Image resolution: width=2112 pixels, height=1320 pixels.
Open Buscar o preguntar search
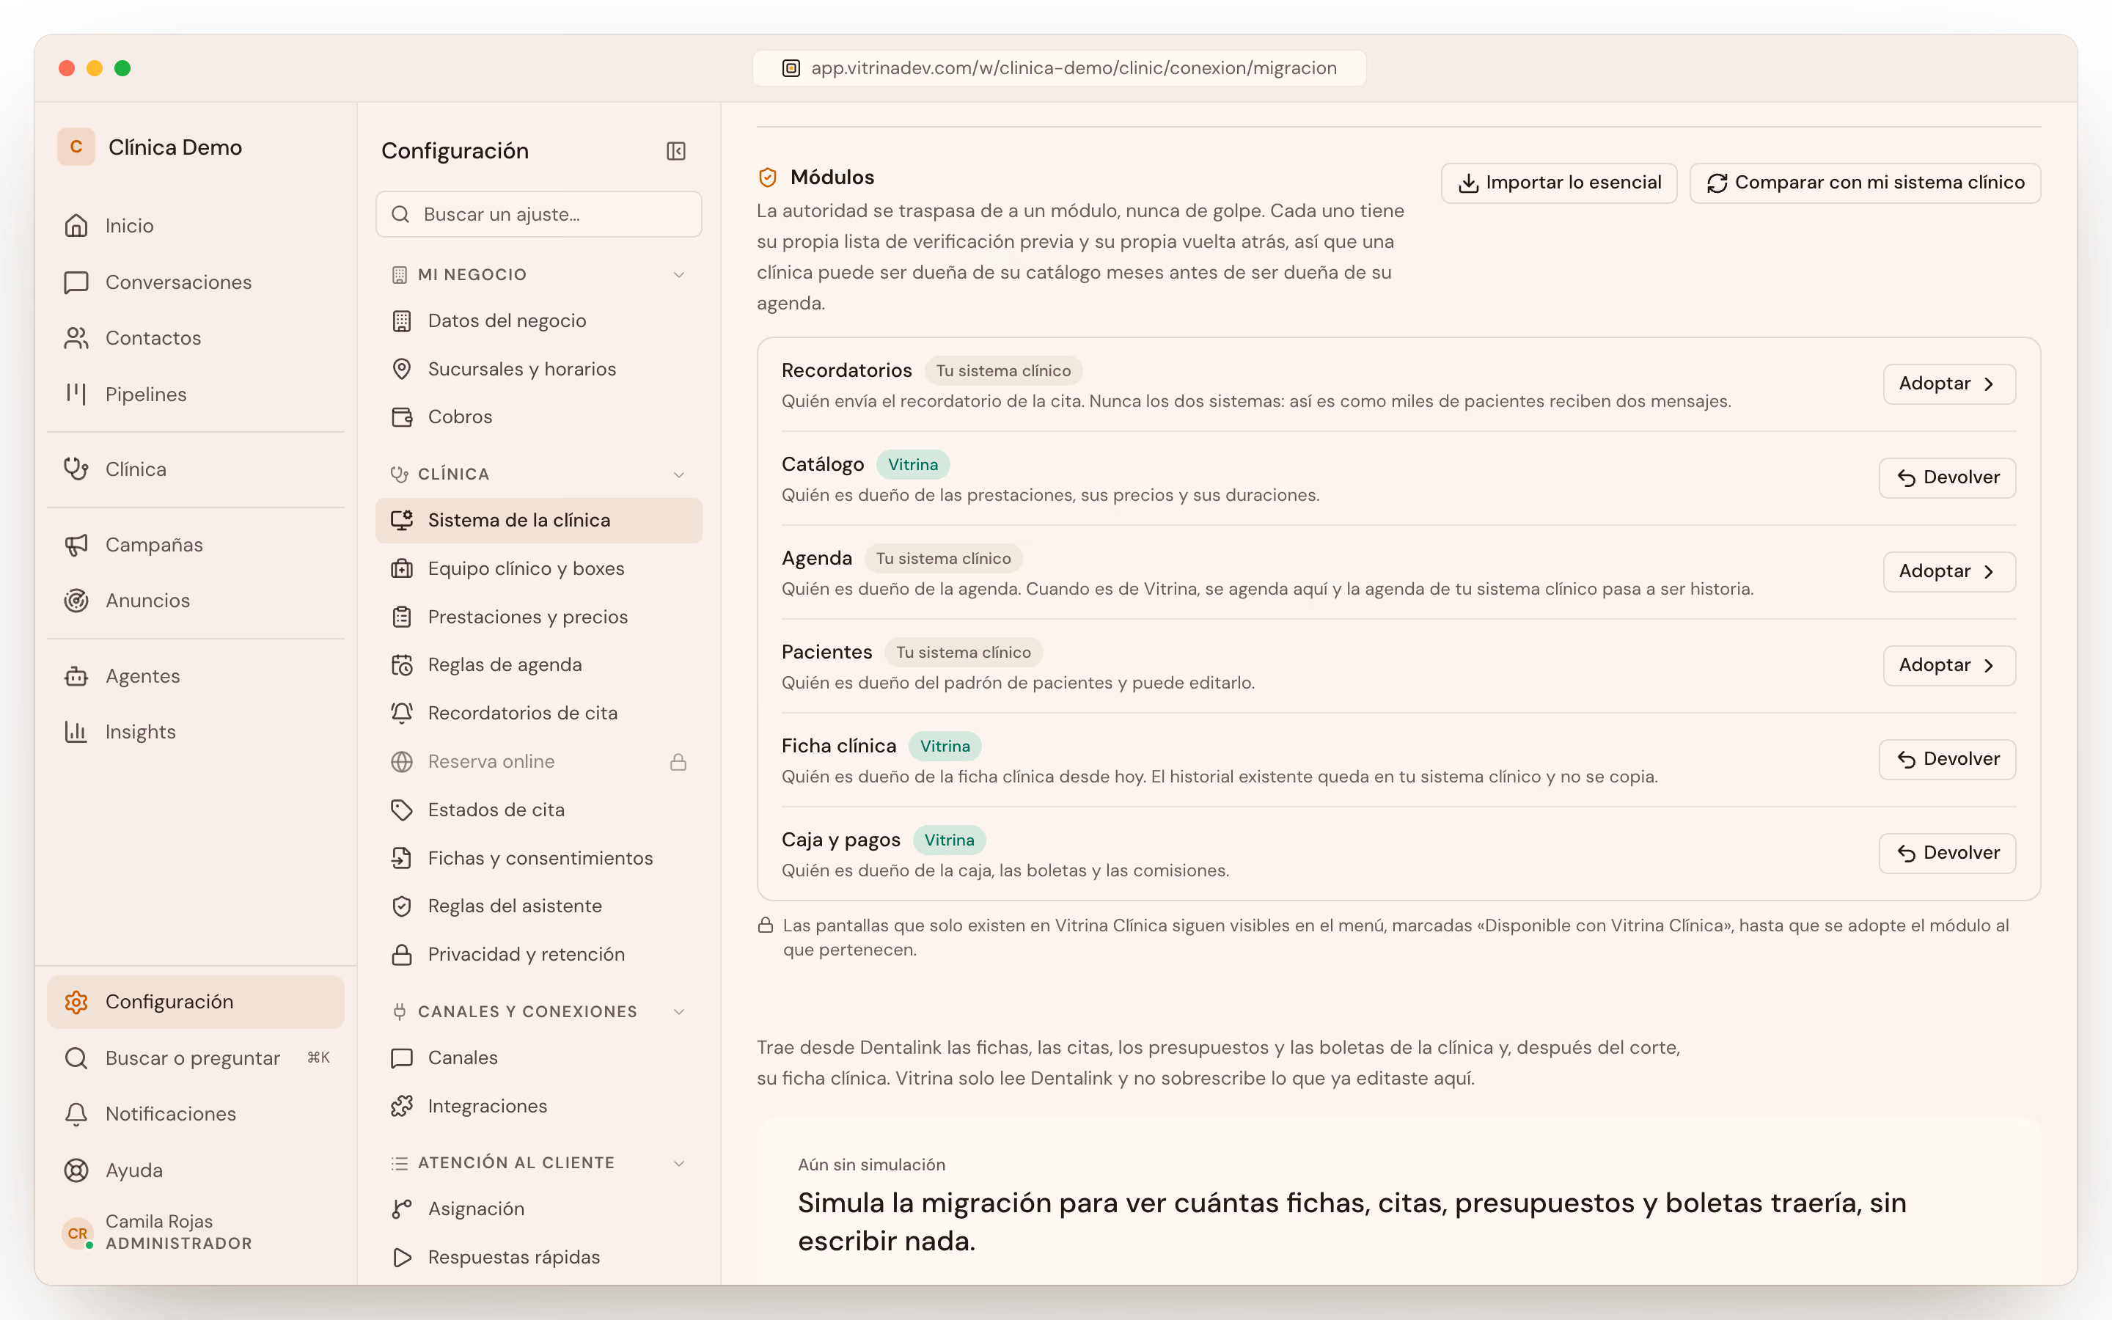click(x=196, y=1058)
